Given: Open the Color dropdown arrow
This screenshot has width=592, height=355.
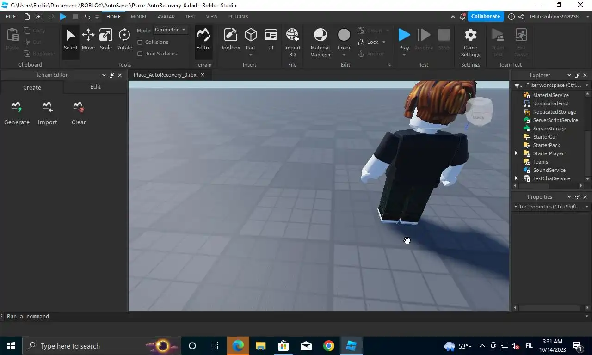Looking at the screenshot, I should coord(344,55).
